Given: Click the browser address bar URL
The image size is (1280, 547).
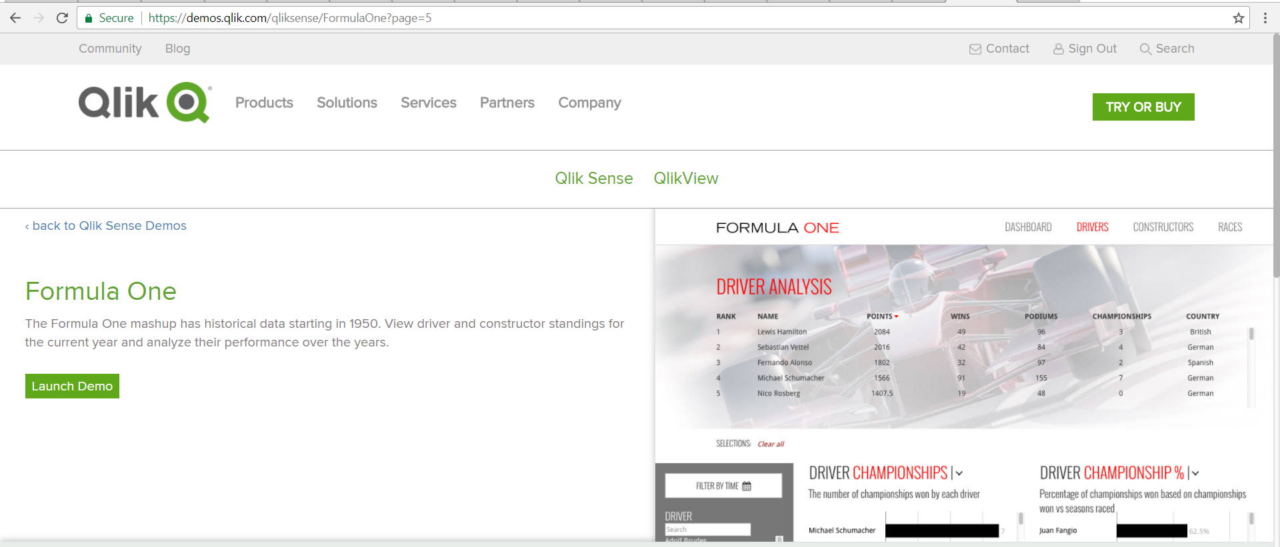Looking at the screenshot, I should click(x=290, y=18).
